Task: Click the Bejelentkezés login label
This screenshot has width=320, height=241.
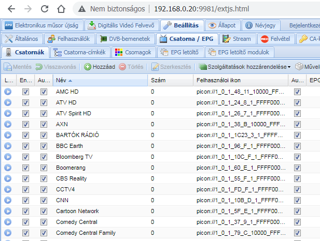Action: (x=304, y=25)
